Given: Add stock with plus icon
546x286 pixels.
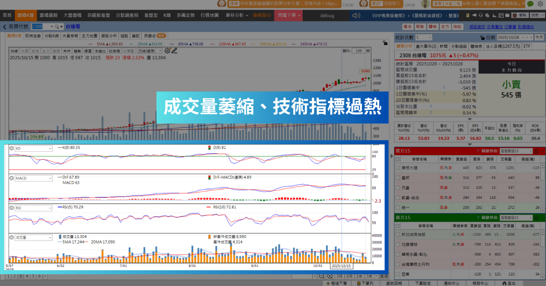Looking at the screenshot, I should click(62, 27).
